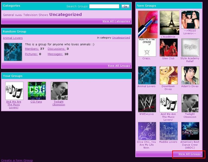Click the Adam's Divas thumbnail

click(x=190, y=75)
